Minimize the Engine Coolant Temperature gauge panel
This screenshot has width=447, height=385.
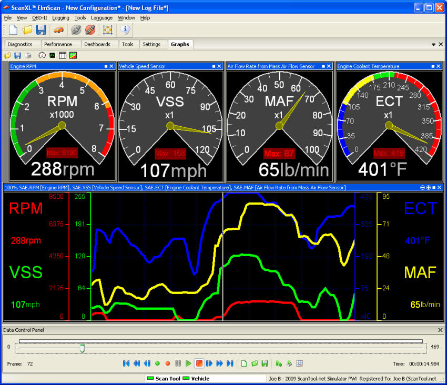[x=433, y=66]
